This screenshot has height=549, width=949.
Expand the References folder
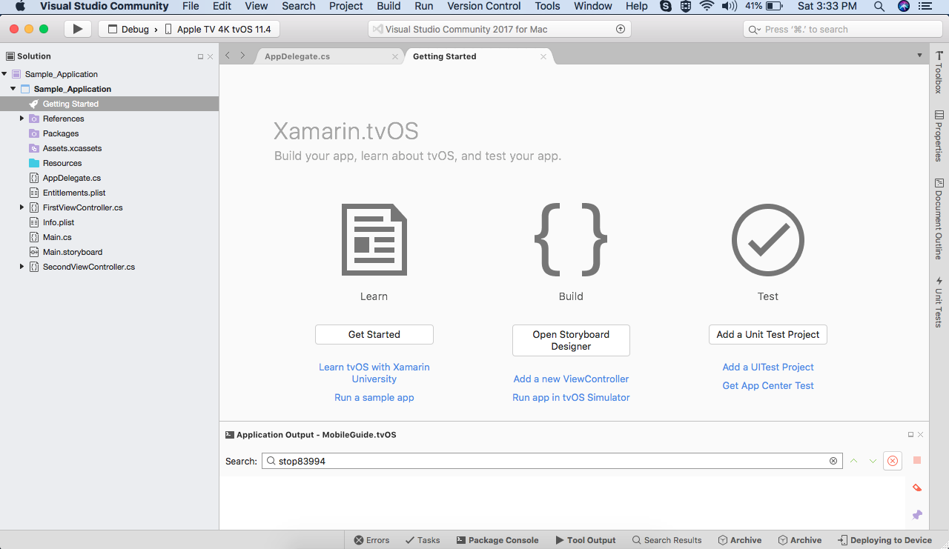pyautogui.click(x=22, y=119)
